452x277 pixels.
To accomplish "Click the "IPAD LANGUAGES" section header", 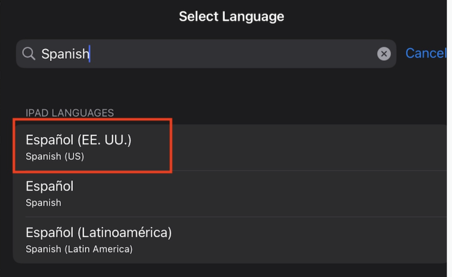I will click(x=70, y=113).
